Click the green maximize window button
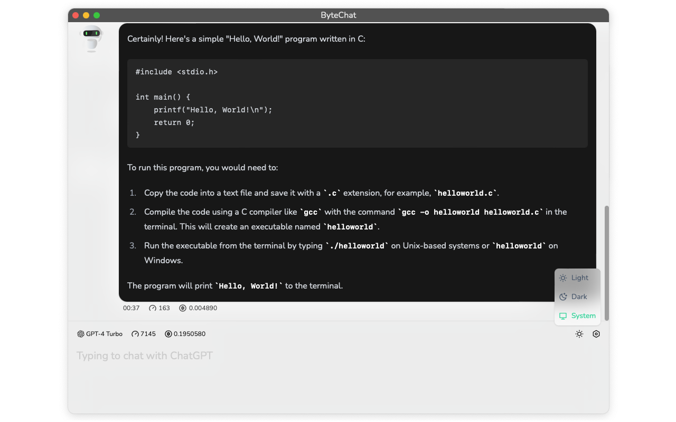 (x=97, y=15)
